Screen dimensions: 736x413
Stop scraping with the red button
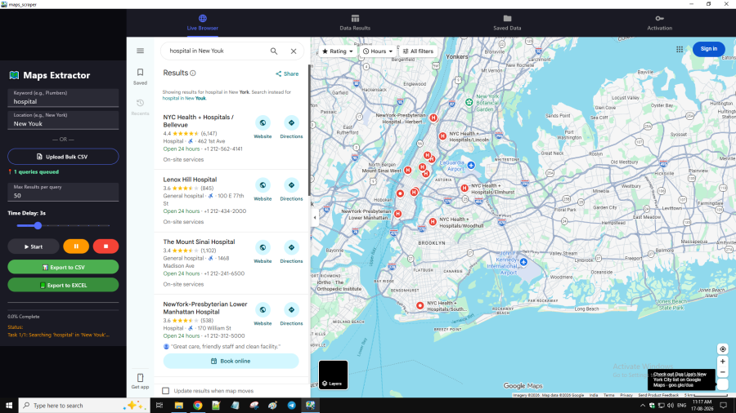105,246
